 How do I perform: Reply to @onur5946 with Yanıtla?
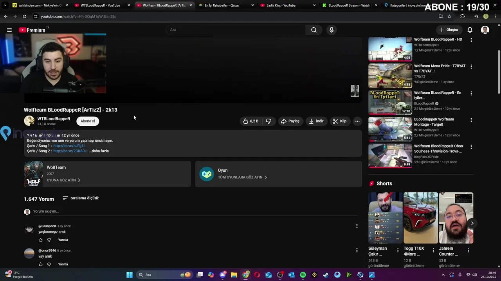click(63, 265)
